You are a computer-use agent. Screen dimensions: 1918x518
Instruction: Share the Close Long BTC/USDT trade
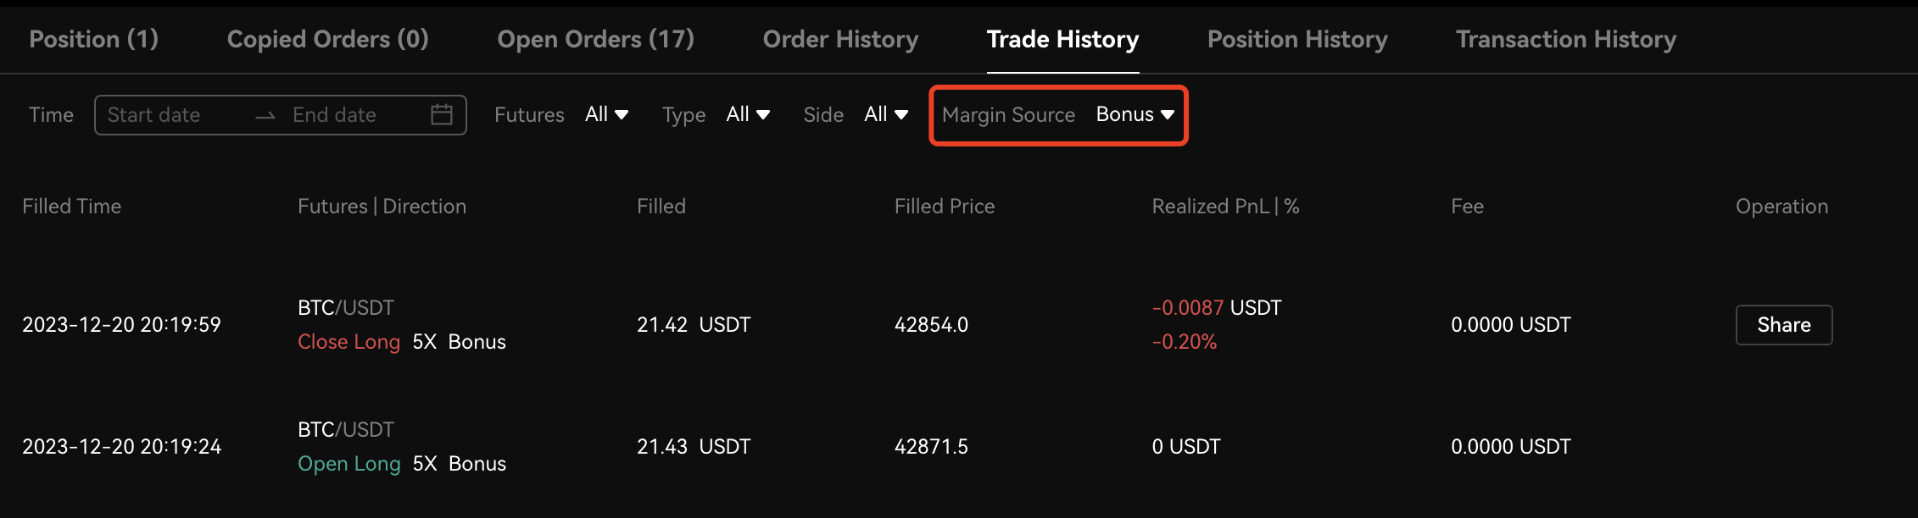(1783, 325)
